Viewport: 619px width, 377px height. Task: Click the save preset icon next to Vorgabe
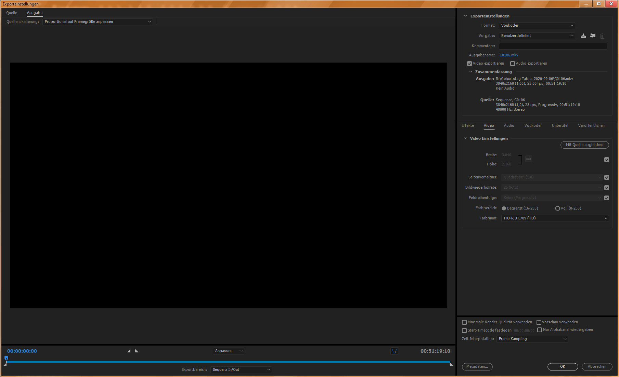pyautogui.click(x=583, y=36)
